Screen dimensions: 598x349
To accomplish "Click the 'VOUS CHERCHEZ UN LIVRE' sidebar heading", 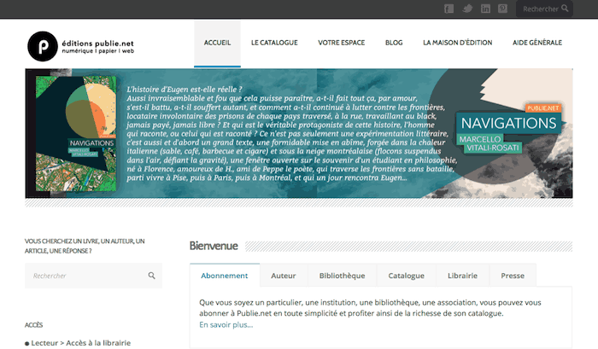I will (85, 246).
